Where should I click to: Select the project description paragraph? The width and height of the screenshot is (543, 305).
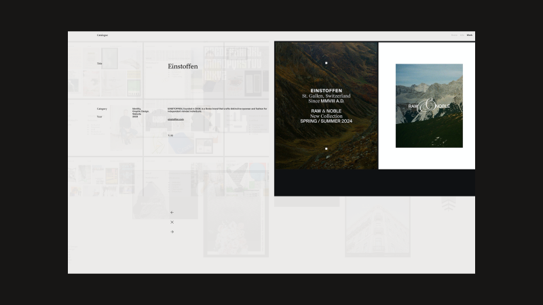tap(217, 110)
